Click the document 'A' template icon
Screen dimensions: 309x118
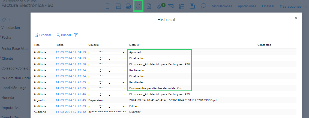(149, 6)
